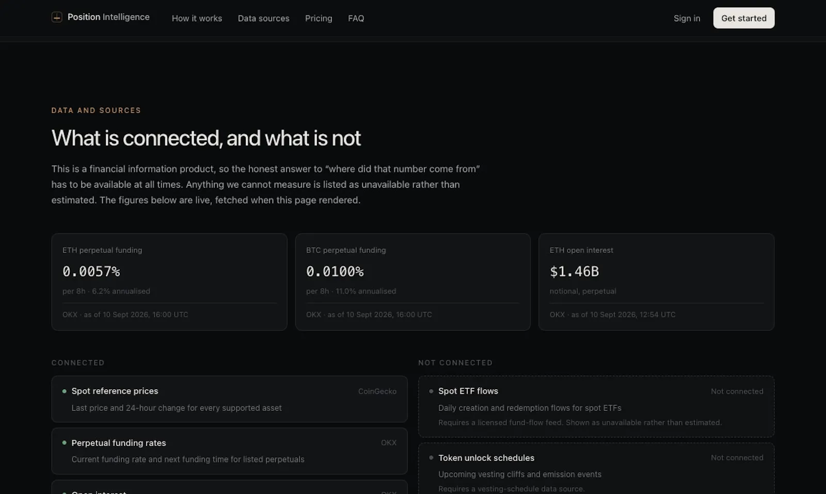Click Not connected label on Token unlock schedules

coord(737,457)
